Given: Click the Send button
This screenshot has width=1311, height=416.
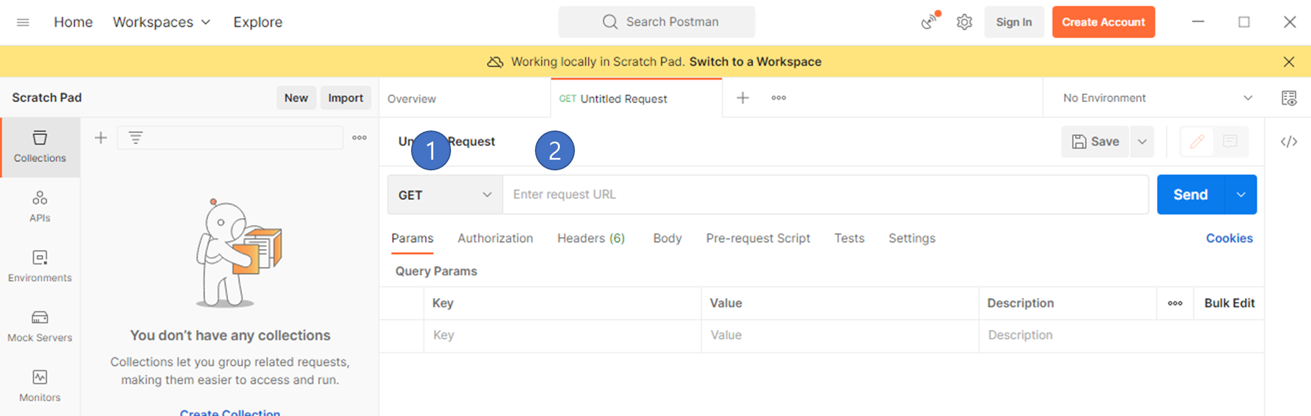Looking at the screenshot, I should 1190,195.
